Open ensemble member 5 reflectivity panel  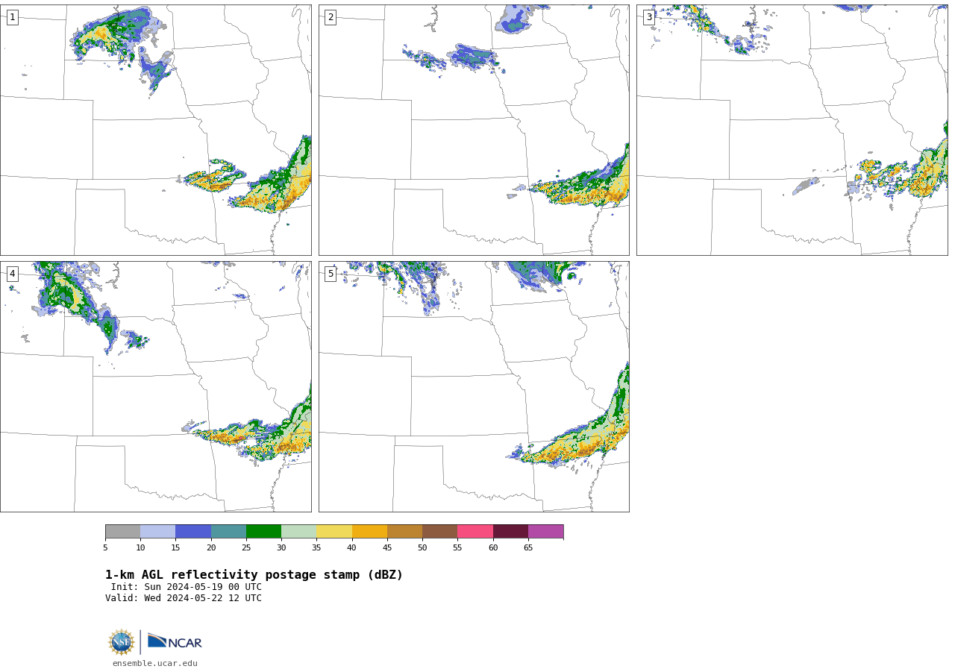click(474, 386)
